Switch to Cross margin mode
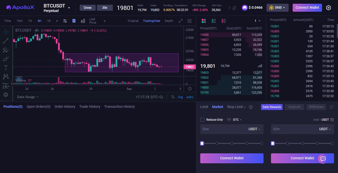 pos(88,8)
